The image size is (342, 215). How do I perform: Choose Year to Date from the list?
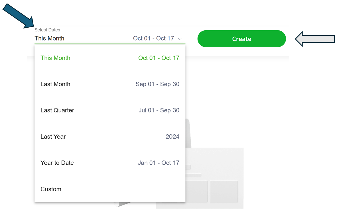[x=57, y=163]
